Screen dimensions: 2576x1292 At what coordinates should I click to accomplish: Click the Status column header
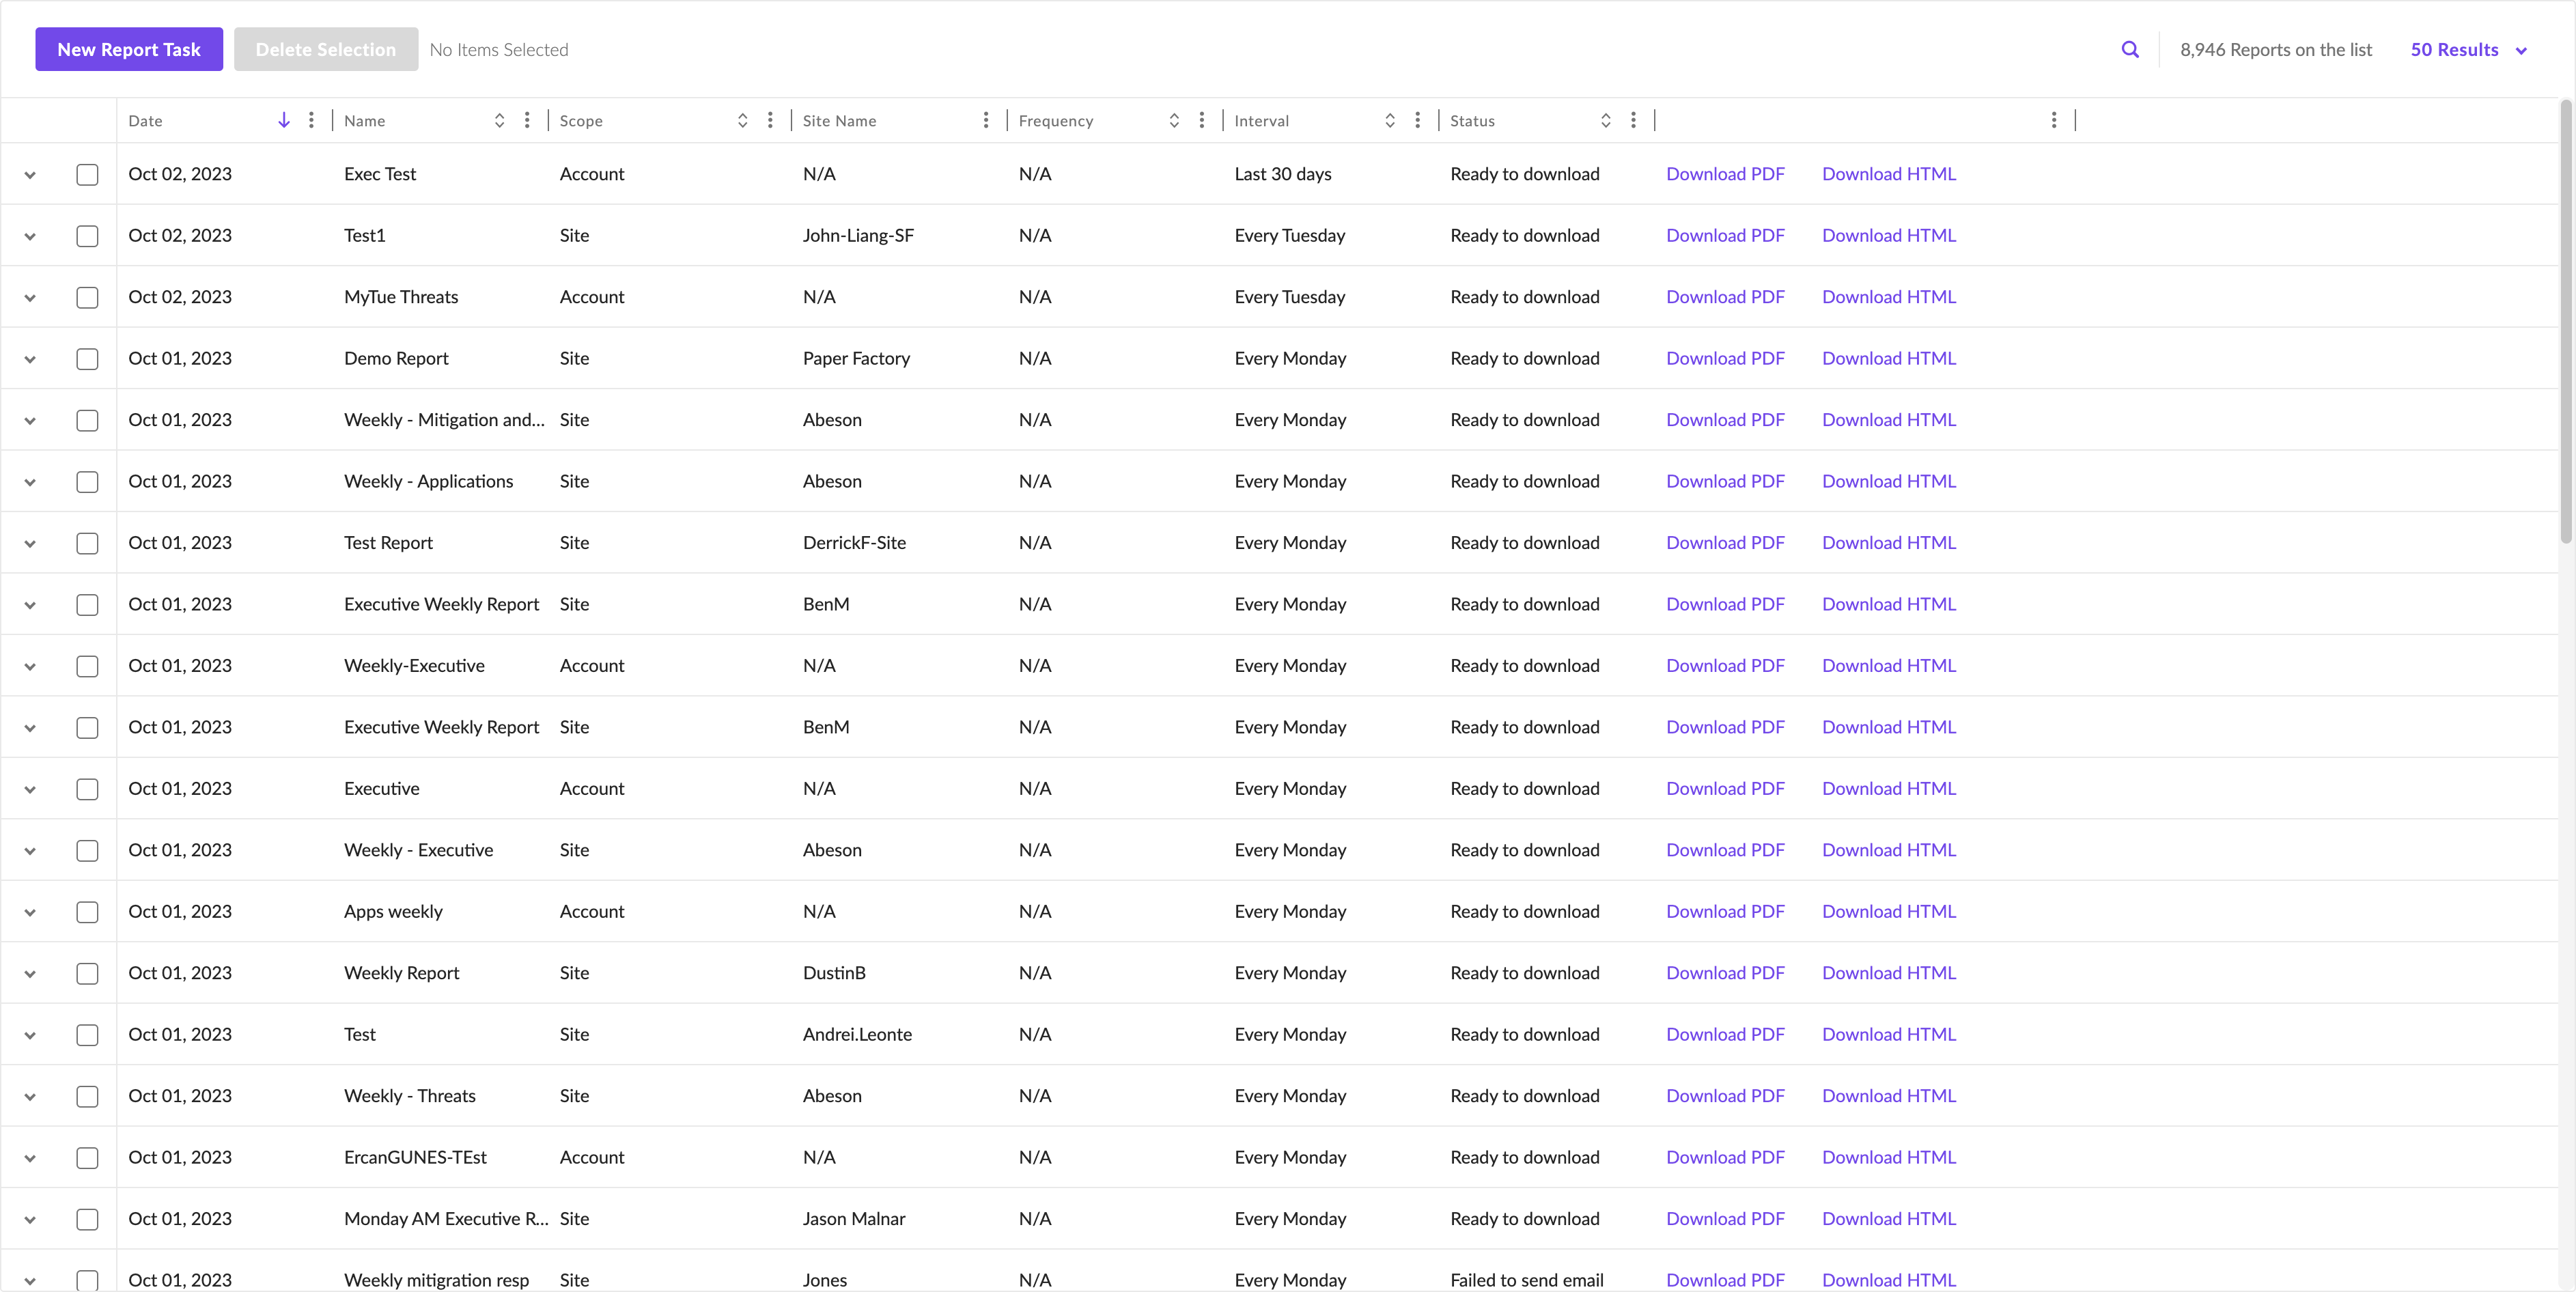pyautogui.click(x=1472, y=121)
